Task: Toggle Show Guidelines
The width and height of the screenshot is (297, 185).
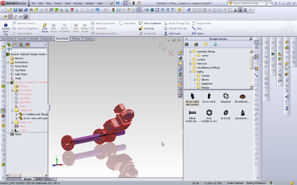Action: pyautogui.click(x=150, y=23)
